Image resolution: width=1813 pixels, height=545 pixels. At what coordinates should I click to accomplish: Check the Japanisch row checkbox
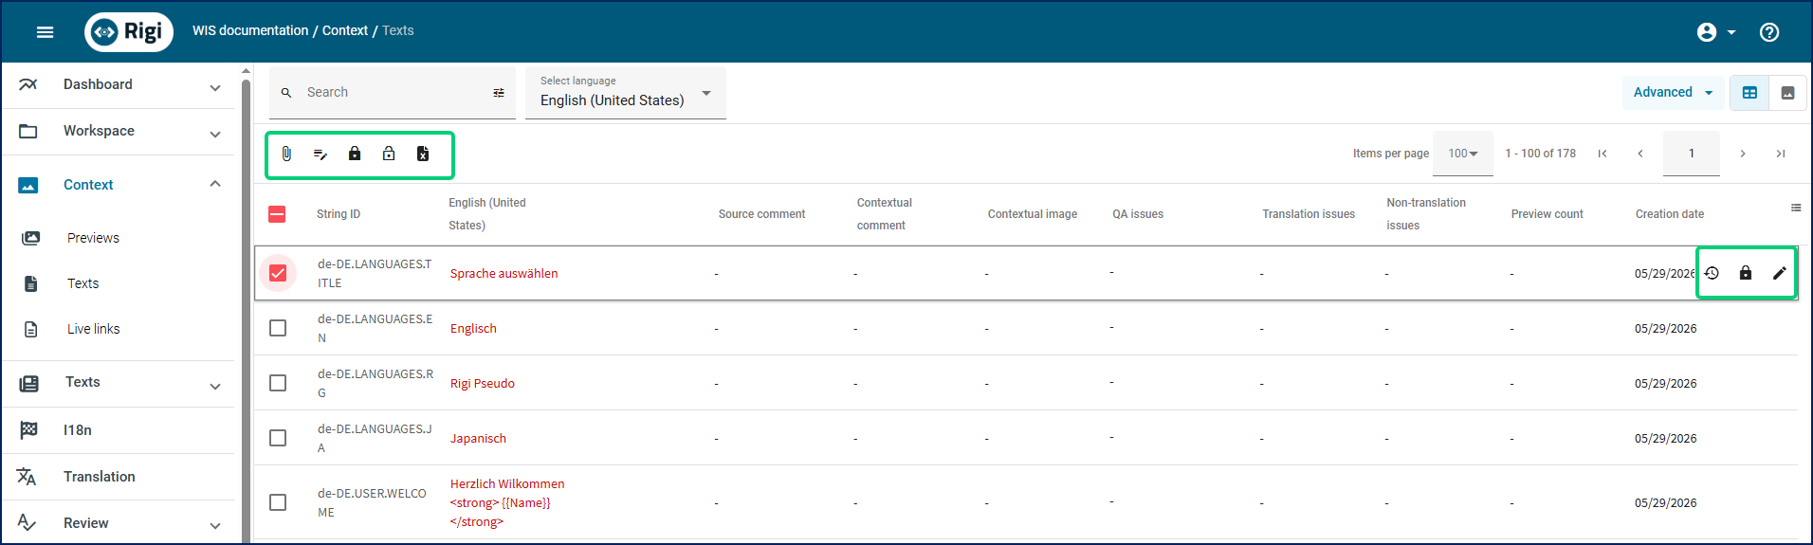pos(278,438)
